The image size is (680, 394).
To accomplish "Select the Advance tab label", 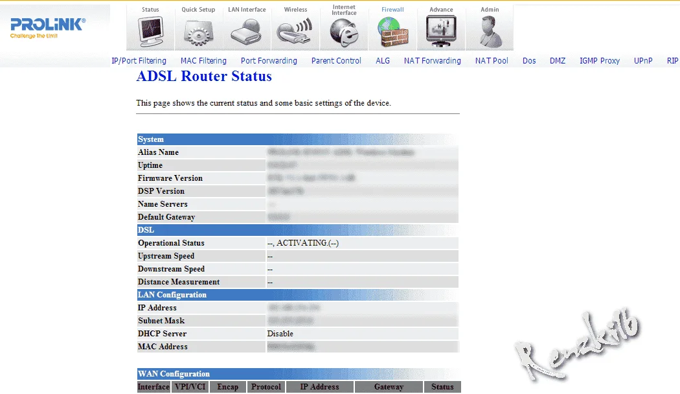I will tap(441, 10).
